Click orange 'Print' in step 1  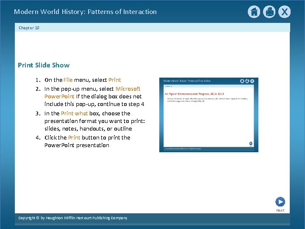click(114, 80)
